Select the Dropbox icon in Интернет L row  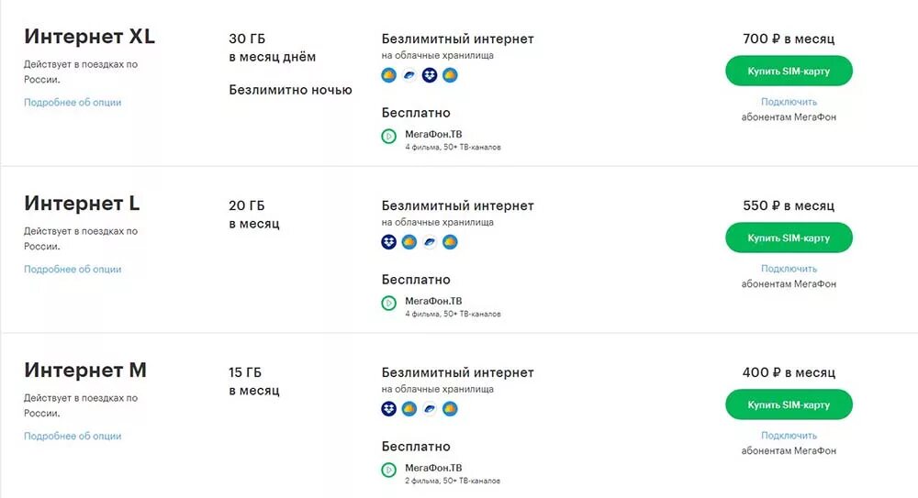(388, 242)
